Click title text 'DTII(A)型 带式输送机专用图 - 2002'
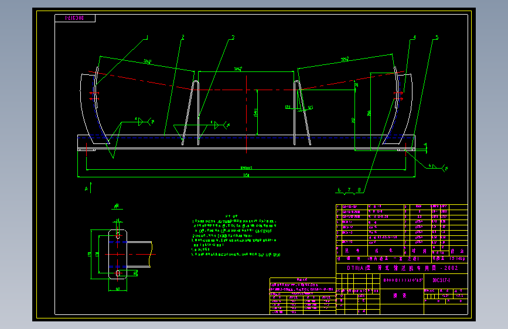508x329 pixels. click(x=403, y=268)
